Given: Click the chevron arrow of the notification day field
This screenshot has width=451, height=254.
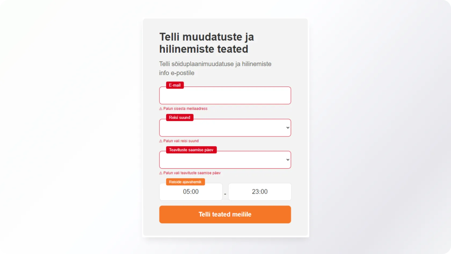Looking at the screenshot, I should [x=288, y=160].
